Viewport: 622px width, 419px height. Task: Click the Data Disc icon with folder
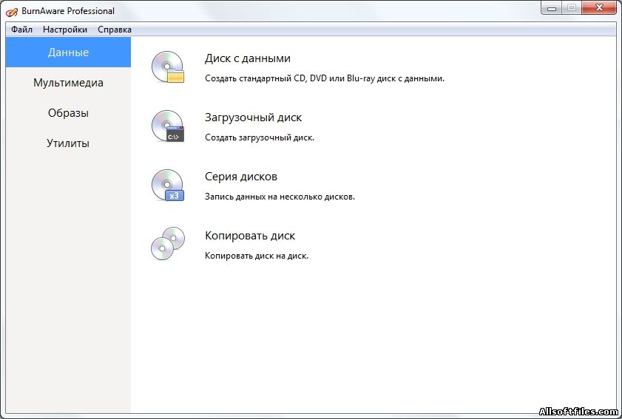(168, 67)
